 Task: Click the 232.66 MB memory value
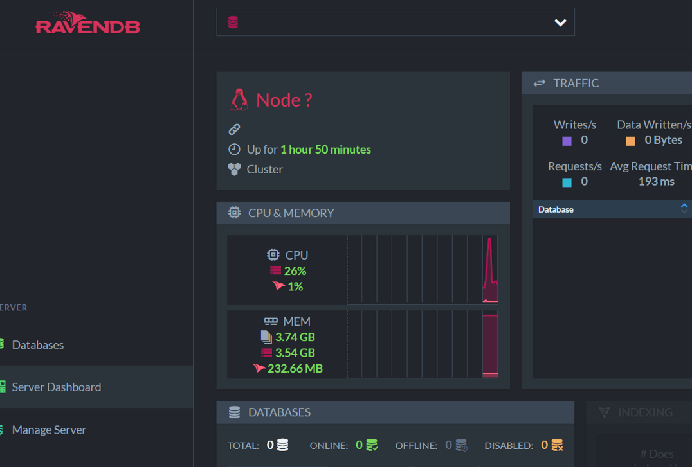295,368
